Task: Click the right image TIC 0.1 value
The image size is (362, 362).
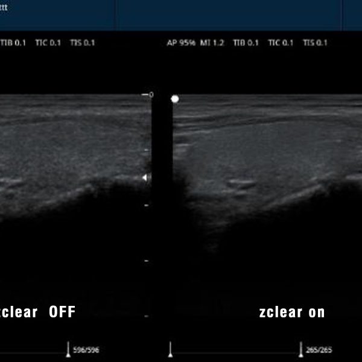Action: (x=280, y=43)
